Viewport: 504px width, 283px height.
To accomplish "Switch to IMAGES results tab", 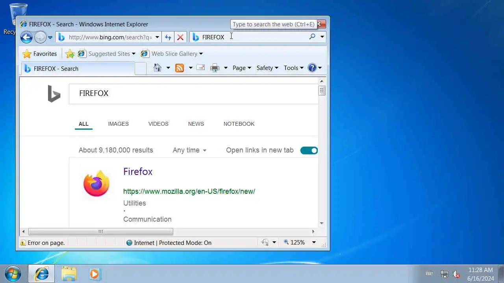I will [119, 124].
